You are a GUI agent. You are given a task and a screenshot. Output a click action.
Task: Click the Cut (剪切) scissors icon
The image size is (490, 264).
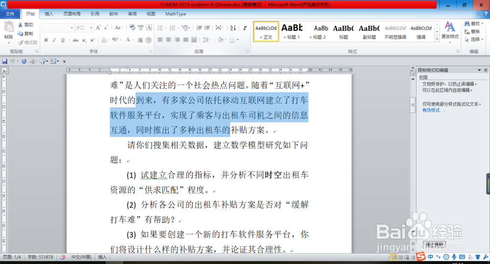pyautogui.click(x=20, y=24)
